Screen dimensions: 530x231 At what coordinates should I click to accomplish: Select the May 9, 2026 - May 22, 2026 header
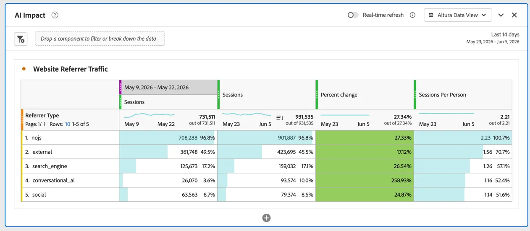click(169, 87)
